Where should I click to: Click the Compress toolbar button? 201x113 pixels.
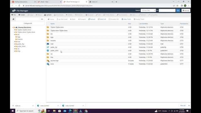pyautogui.click(x=153, y=15)
